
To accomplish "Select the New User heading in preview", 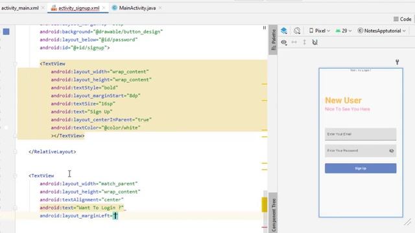I will tap(343, 100).
